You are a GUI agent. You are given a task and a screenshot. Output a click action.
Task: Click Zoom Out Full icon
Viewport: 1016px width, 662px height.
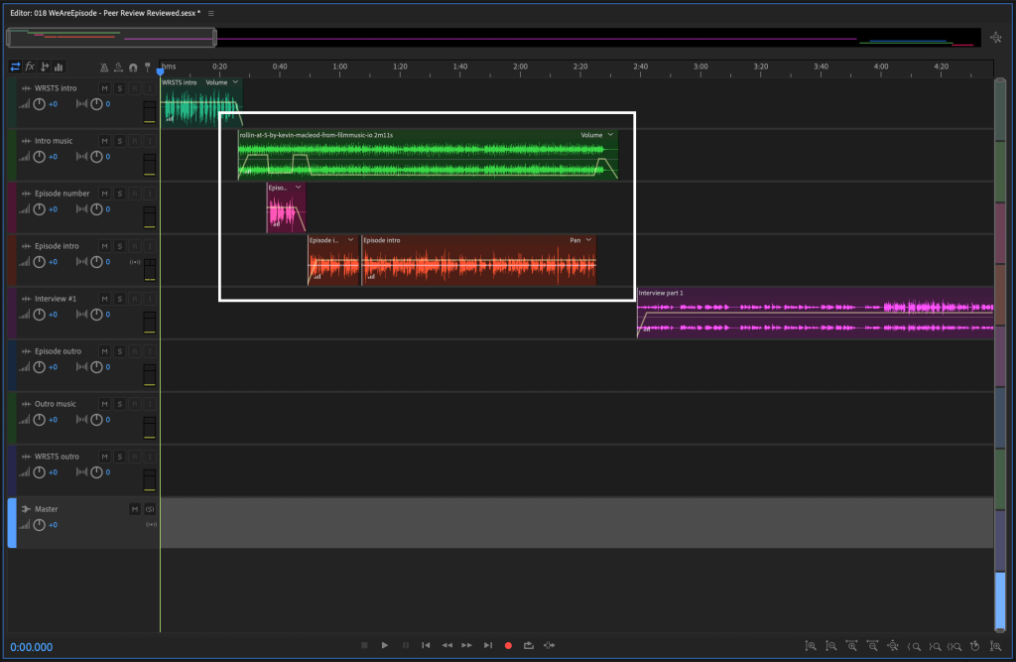pos(893,646)
